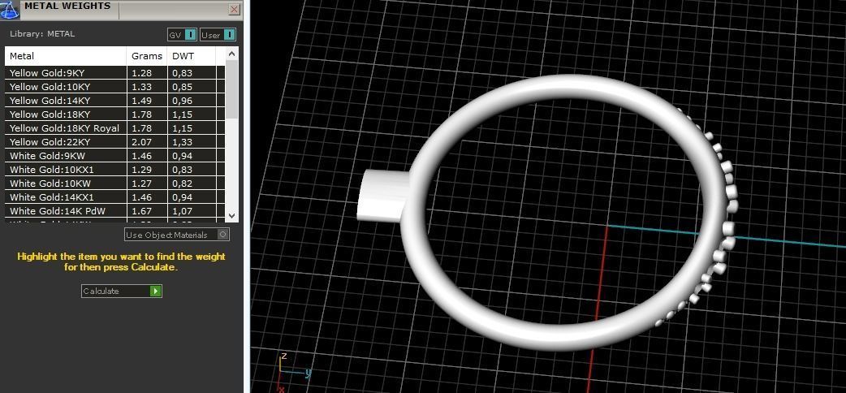846x393 pixels.
Task: Select the White Gold:9KW row
Action: (115, 156)
